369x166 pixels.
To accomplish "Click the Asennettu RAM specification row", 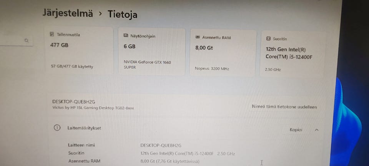I will 134,161.
